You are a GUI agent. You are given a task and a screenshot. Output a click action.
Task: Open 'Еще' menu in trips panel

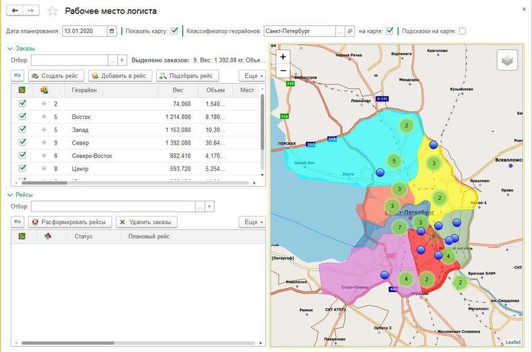[x=252, y=222]
